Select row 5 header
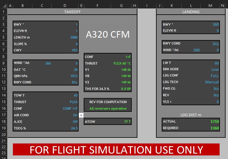The image size is (228, 159). [4, 37]
